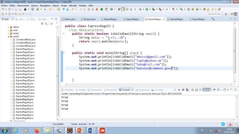Maximize the Console view panel
The image size is (239, 134).
tap(235, 90)
